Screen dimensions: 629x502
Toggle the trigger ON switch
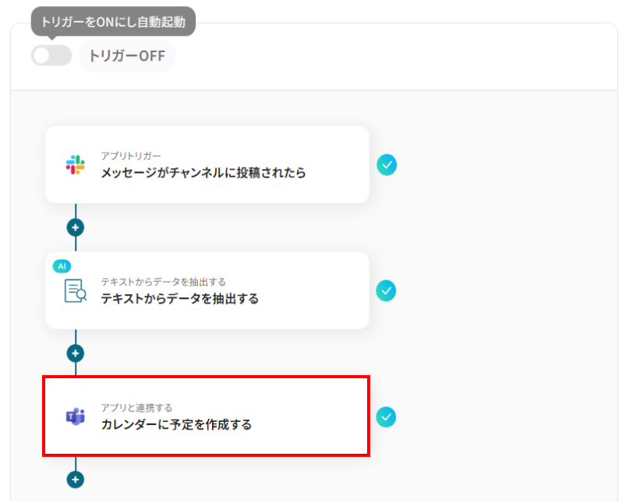coord(51,56)
